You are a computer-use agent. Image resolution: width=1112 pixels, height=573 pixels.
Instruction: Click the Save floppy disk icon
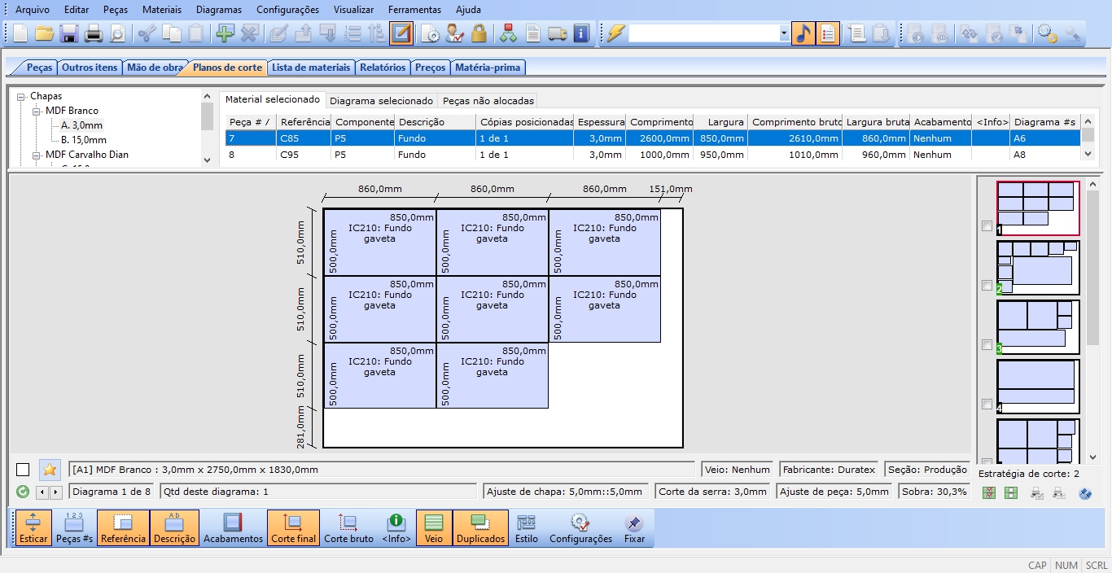tap(68, 33)
